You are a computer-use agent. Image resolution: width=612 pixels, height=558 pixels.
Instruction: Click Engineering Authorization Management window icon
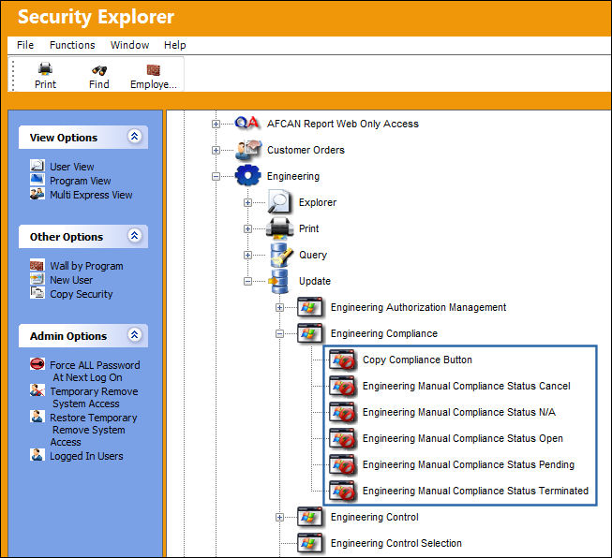click(x=310, y=307)
